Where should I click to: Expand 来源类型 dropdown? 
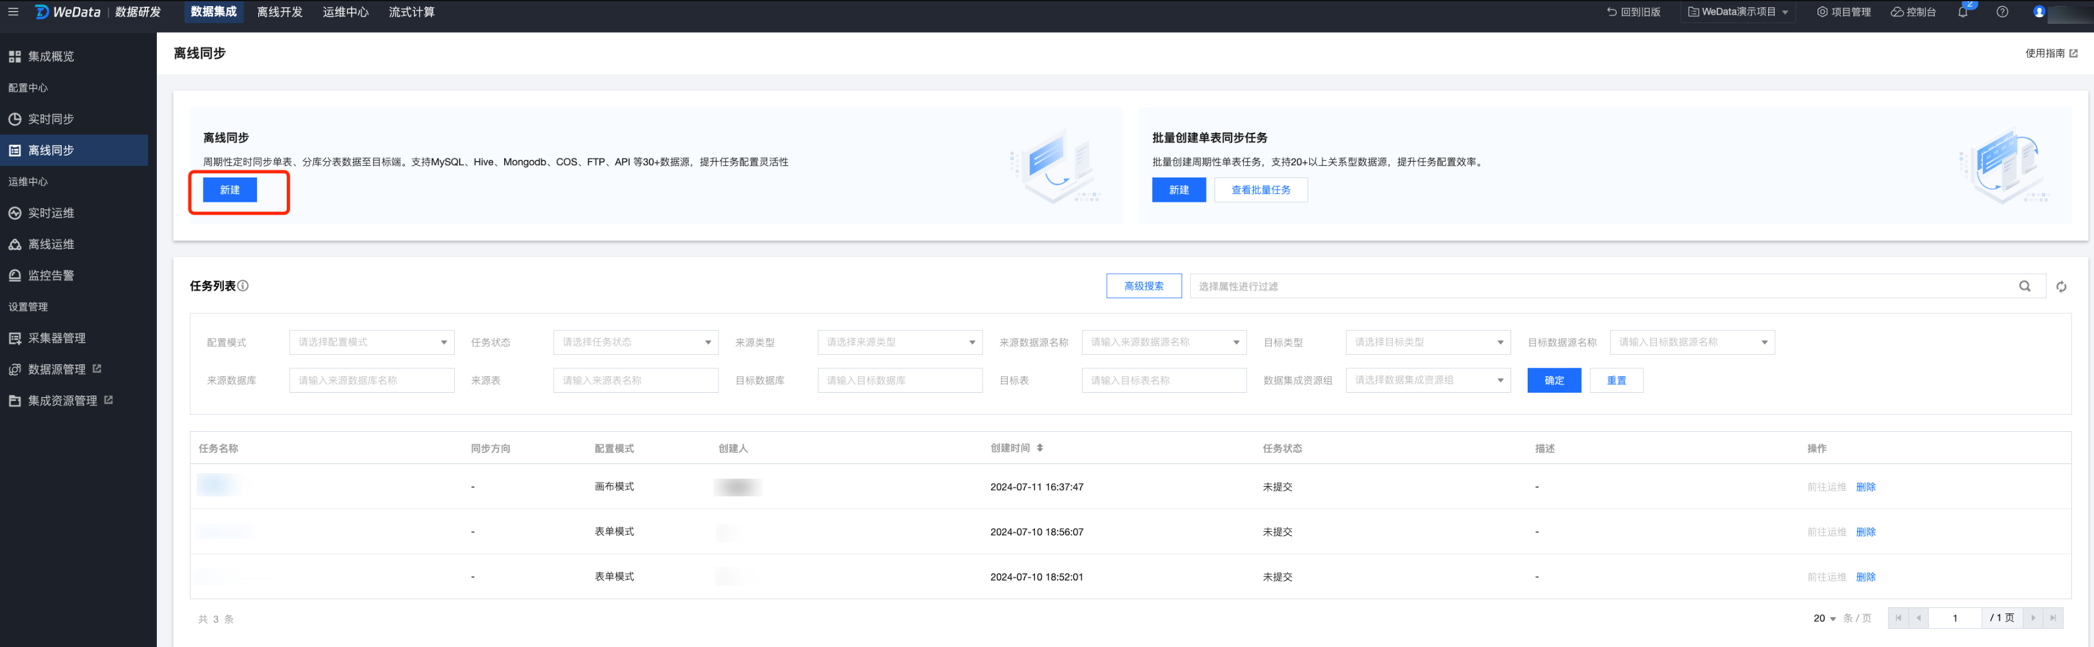(x=900, y=341)
